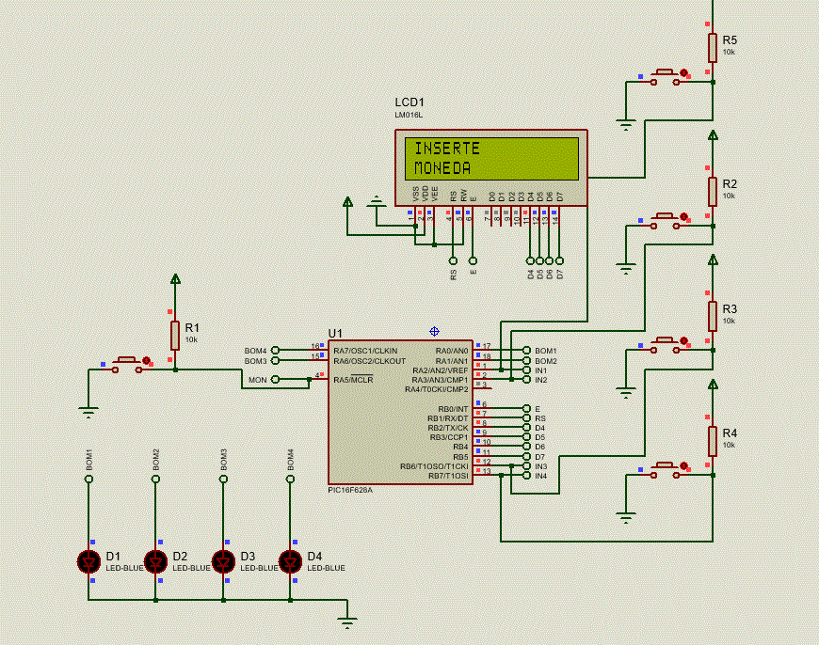Click the LCD screen showing INSERTE MONEDA

pos(491,159)
